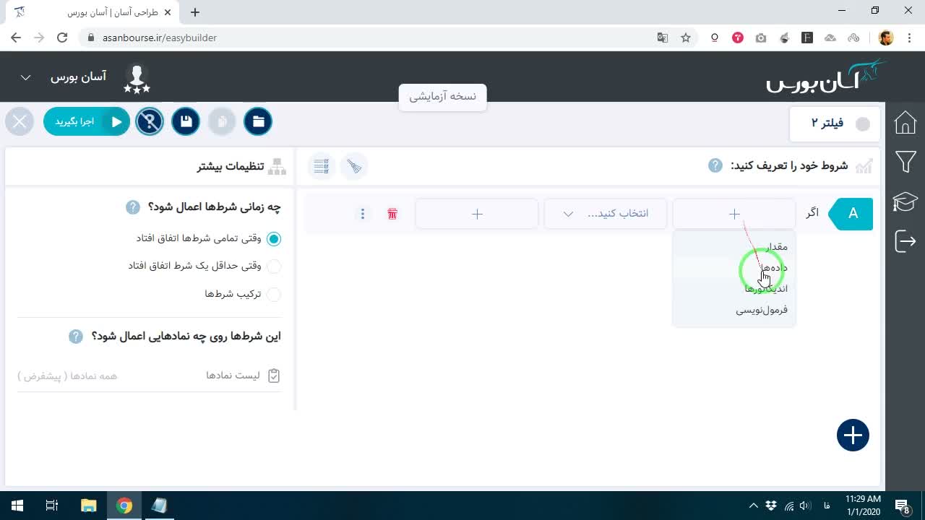Click the condition label 'A' tag
The image size is (925, 520).
point(851,214)
